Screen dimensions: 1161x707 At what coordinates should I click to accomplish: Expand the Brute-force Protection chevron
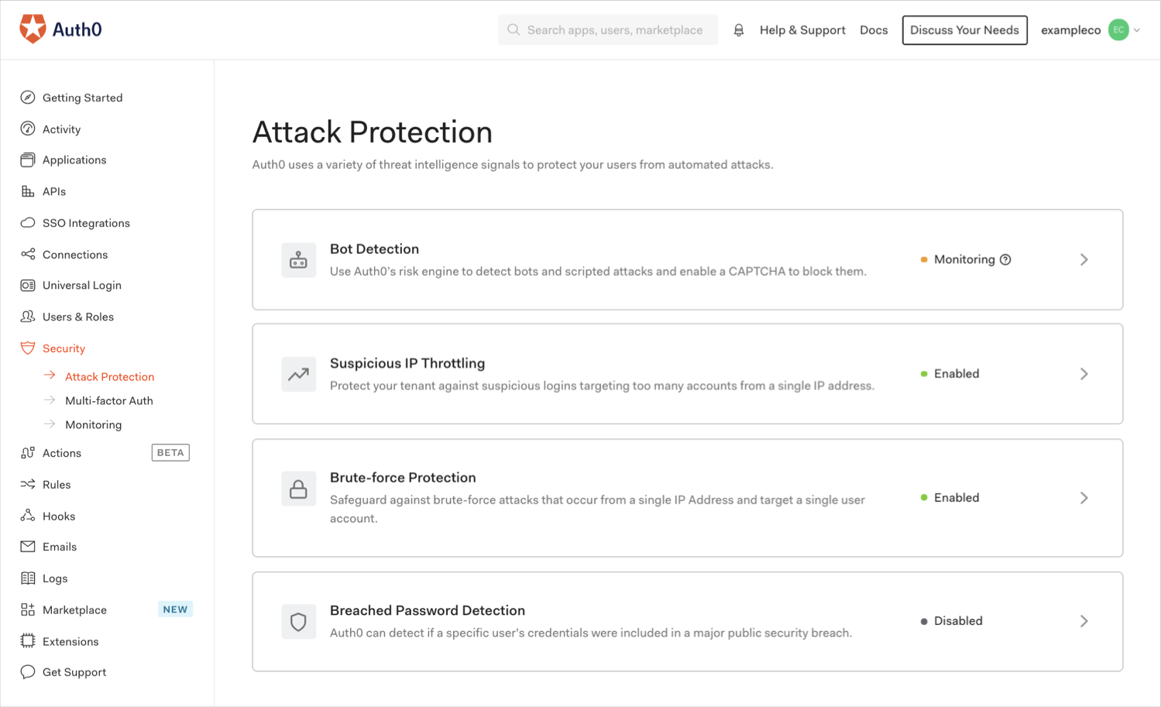(1084, 498)
